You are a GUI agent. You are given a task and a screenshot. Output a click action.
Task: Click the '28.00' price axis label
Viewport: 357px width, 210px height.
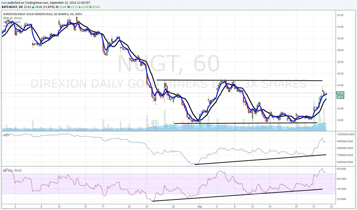(341, 62)
